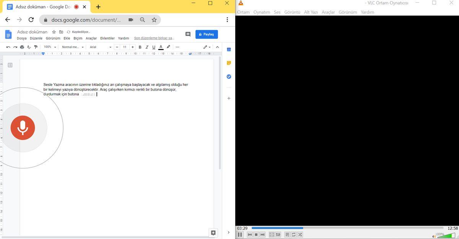459x239 pixels.
Task: Run spell check from the toolbar
Action: pyautogui.click(x=29, y=47)
